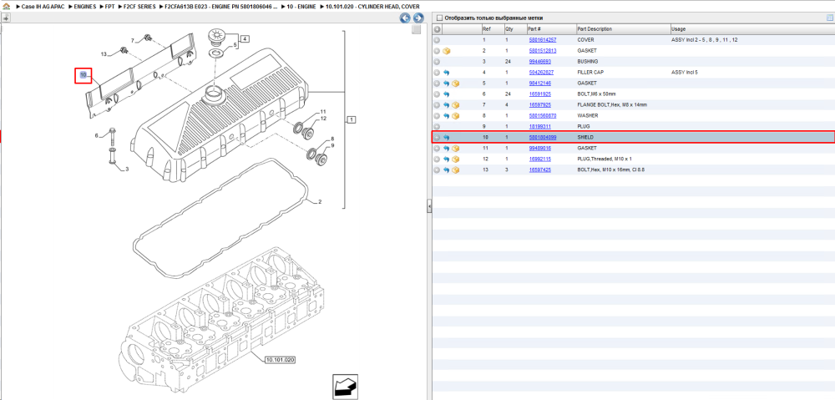This screenshot has height=400, width=835.
Task: Click the pin icon above the diagram
Action: tap(6, 18)
